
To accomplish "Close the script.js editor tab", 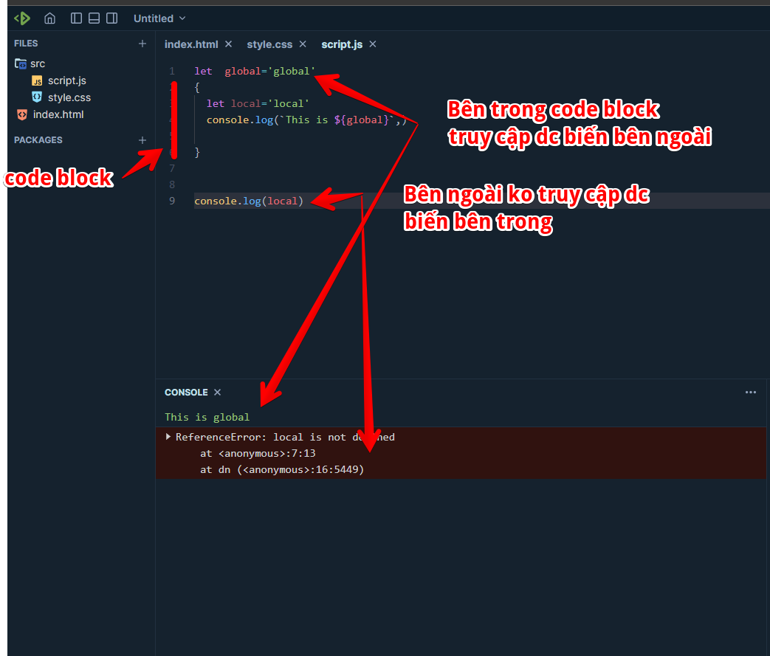I will [x=373, y=44].
